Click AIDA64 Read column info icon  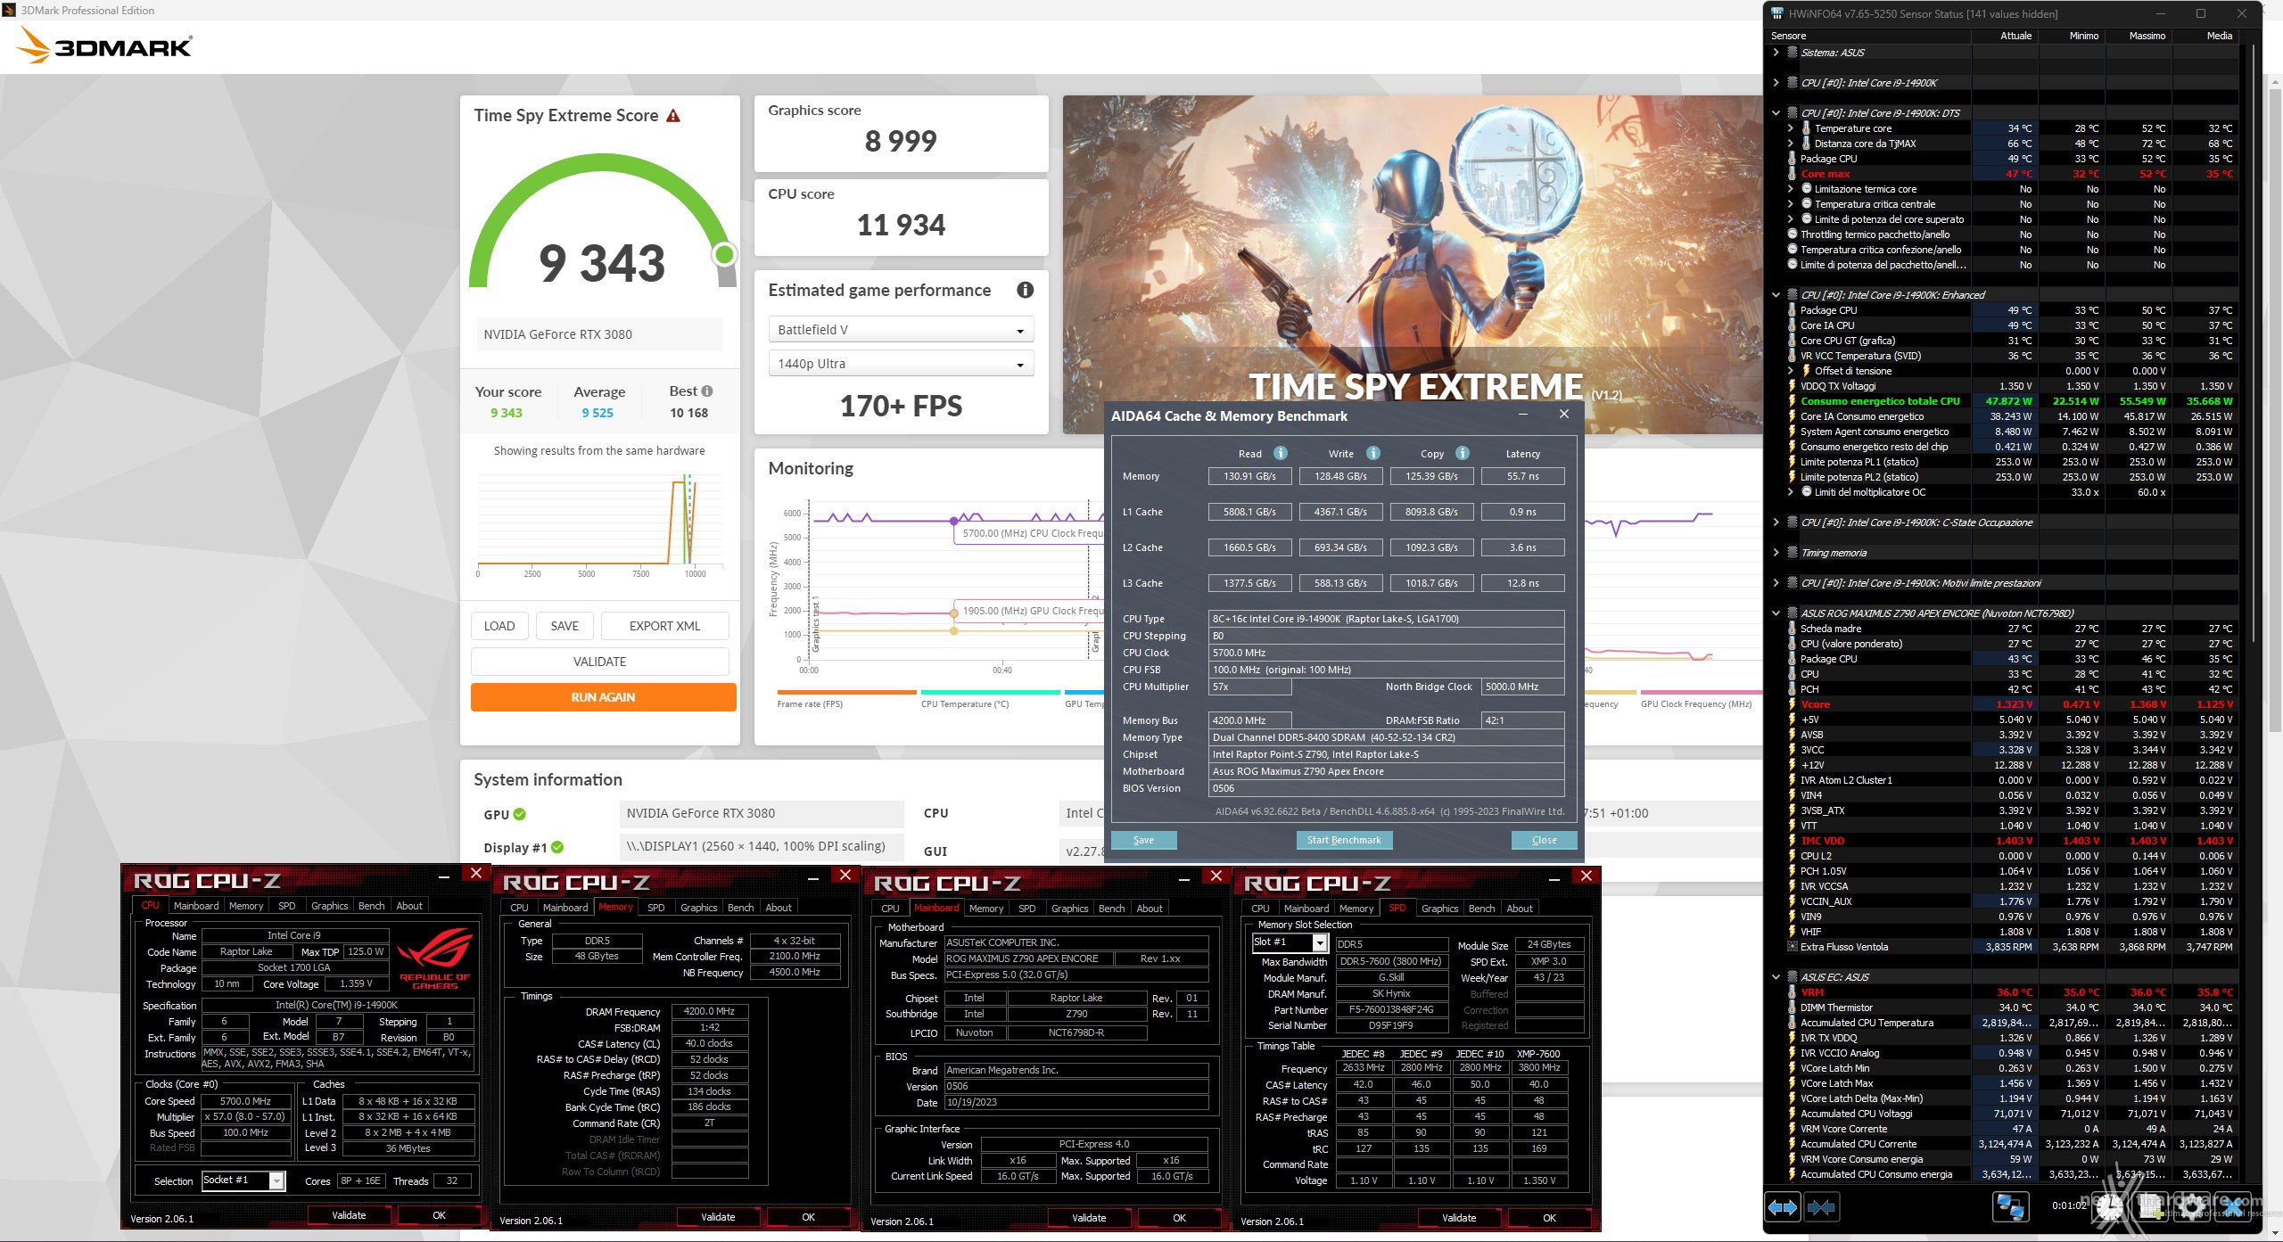1281,453
